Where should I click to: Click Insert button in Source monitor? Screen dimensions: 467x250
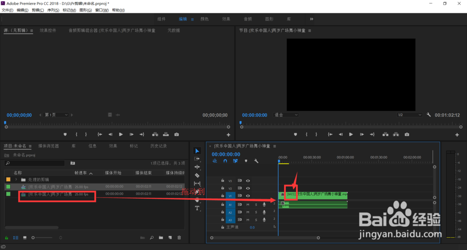coord(155,134)
